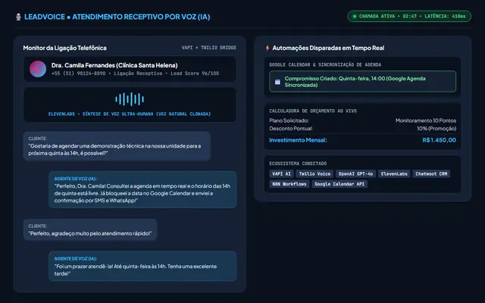Select the VAPI AI ecosystem tag
The image size is (485, 303).
[281, 173]
